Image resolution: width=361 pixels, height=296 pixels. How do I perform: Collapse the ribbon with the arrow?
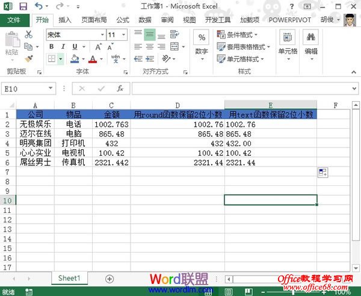354,72
